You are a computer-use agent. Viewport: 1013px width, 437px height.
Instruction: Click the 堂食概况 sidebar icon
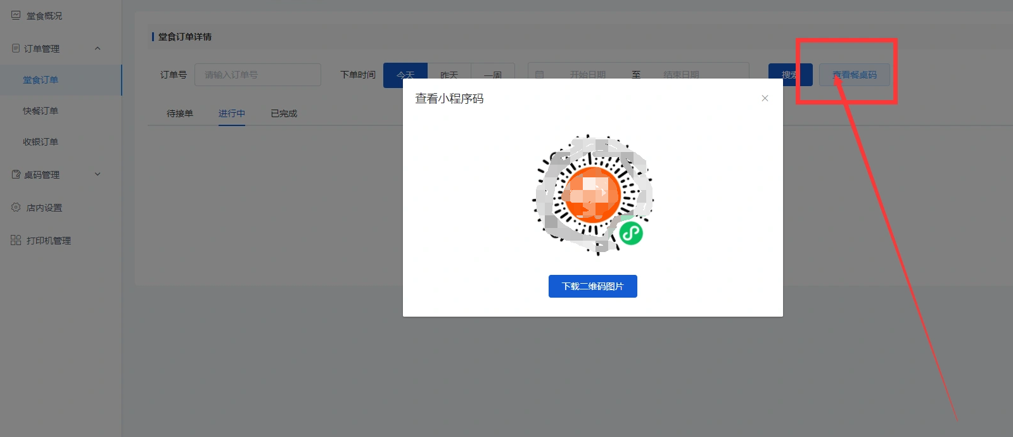point(16,15)
